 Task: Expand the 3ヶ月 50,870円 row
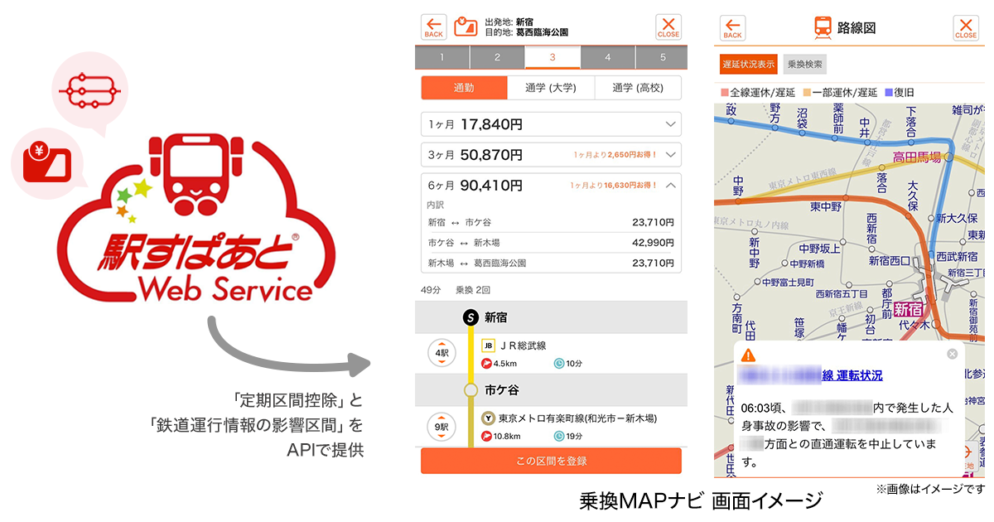click(551, 154)
